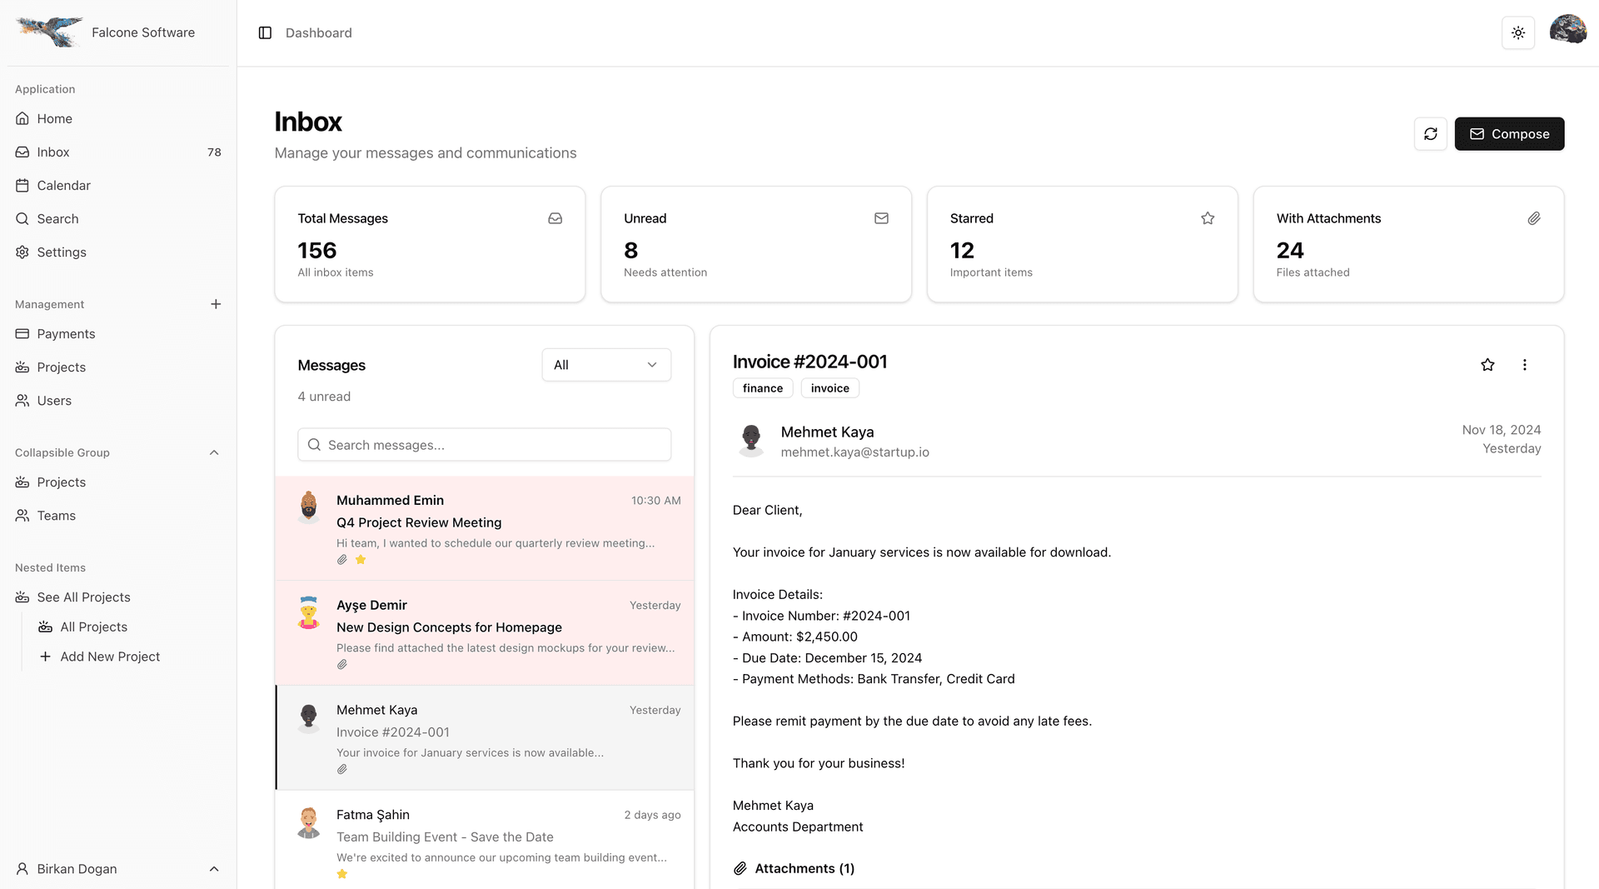The width and height of the screenshot is (1599, 889).
Task: Open the All messages filter dropdown
Action: point(605,365)
